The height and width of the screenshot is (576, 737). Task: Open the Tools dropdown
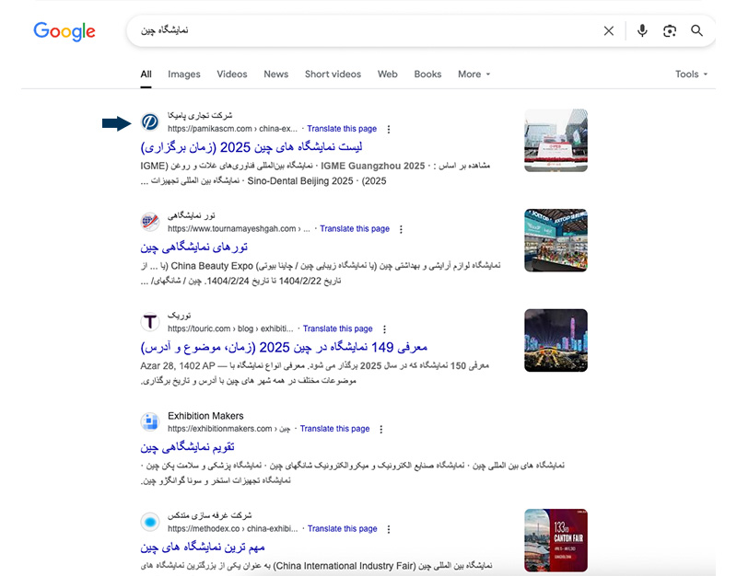[691, 75]
